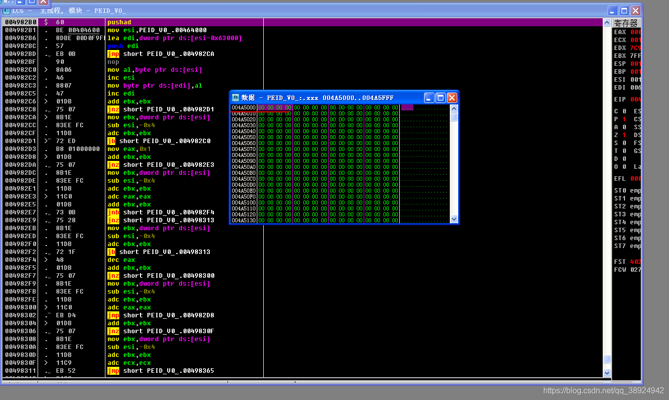Click the 寄存器 registers header button
The image size is (669, 400).
click(x=627, y=23)
